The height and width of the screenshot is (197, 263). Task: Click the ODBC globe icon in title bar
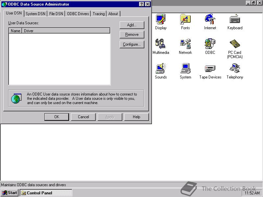pyautogui.click(x=4, y=4)
